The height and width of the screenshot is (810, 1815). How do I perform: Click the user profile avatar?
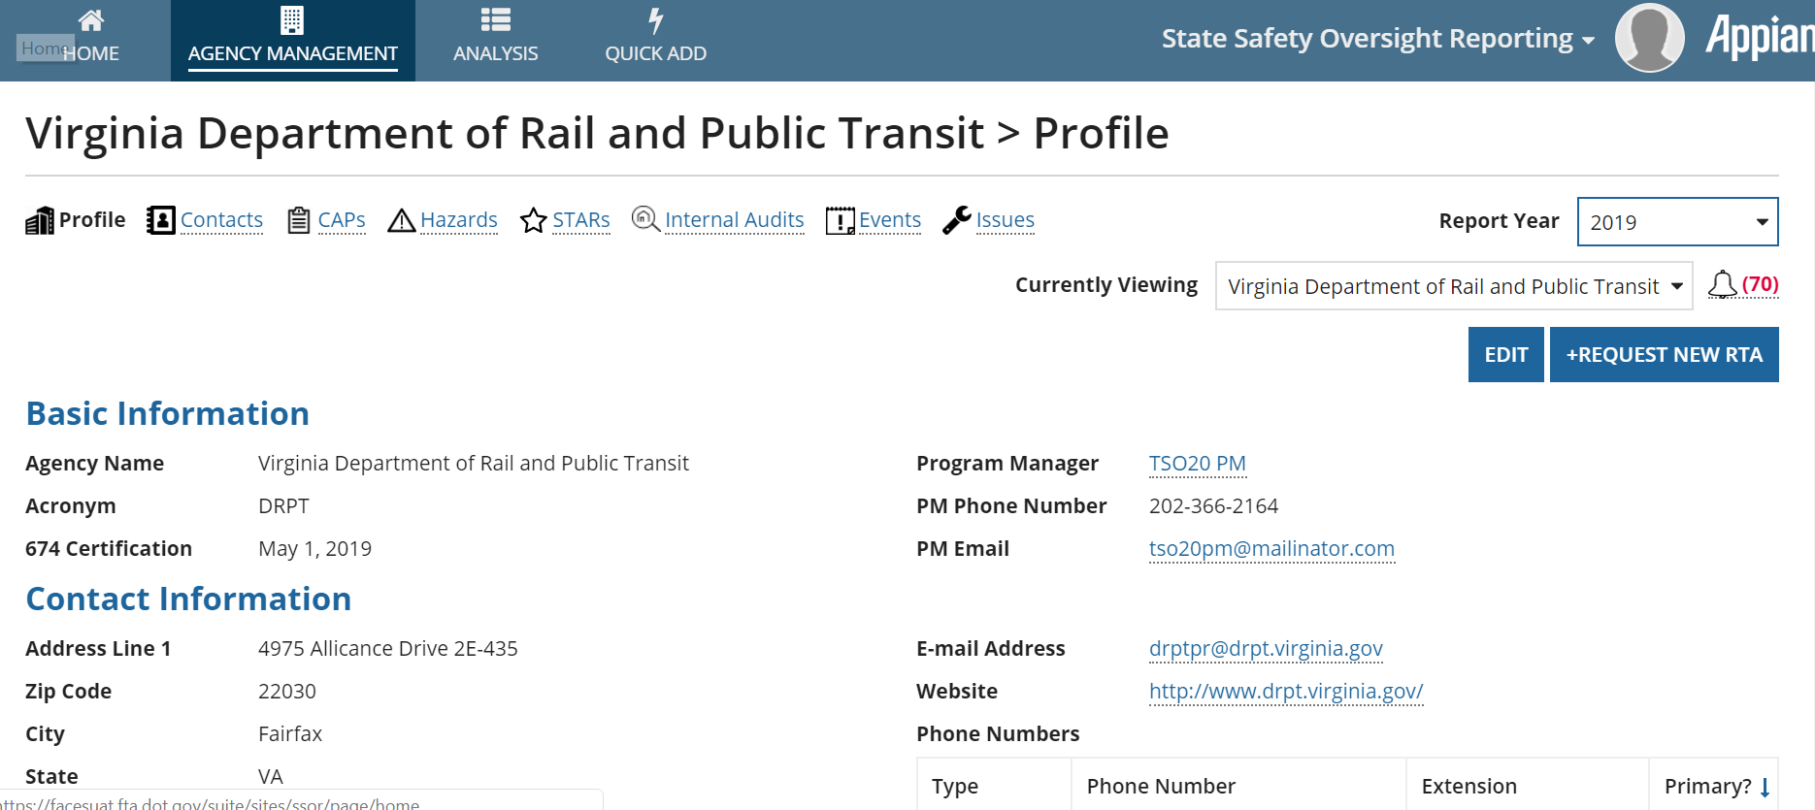tap(1649, 38)
